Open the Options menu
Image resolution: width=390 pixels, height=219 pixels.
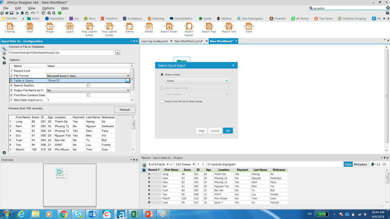pos(48,8)
